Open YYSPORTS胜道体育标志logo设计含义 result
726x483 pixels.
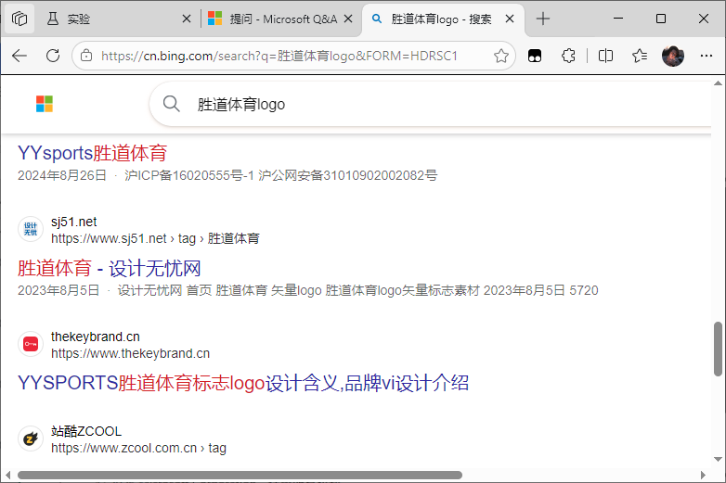pos(243,383)
